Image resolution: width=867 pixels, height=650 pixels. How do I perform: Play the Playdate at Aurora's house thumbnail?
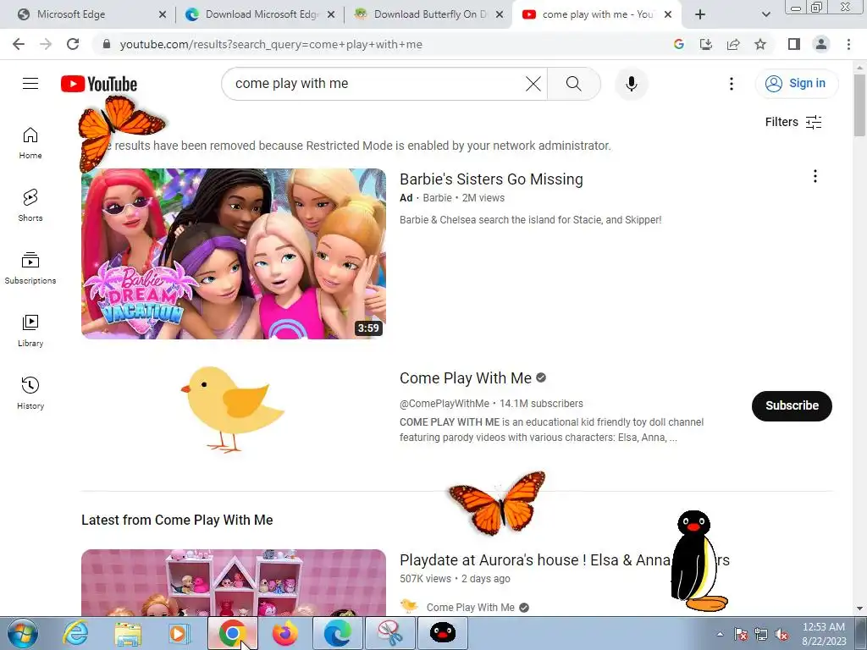click(234, 582)
